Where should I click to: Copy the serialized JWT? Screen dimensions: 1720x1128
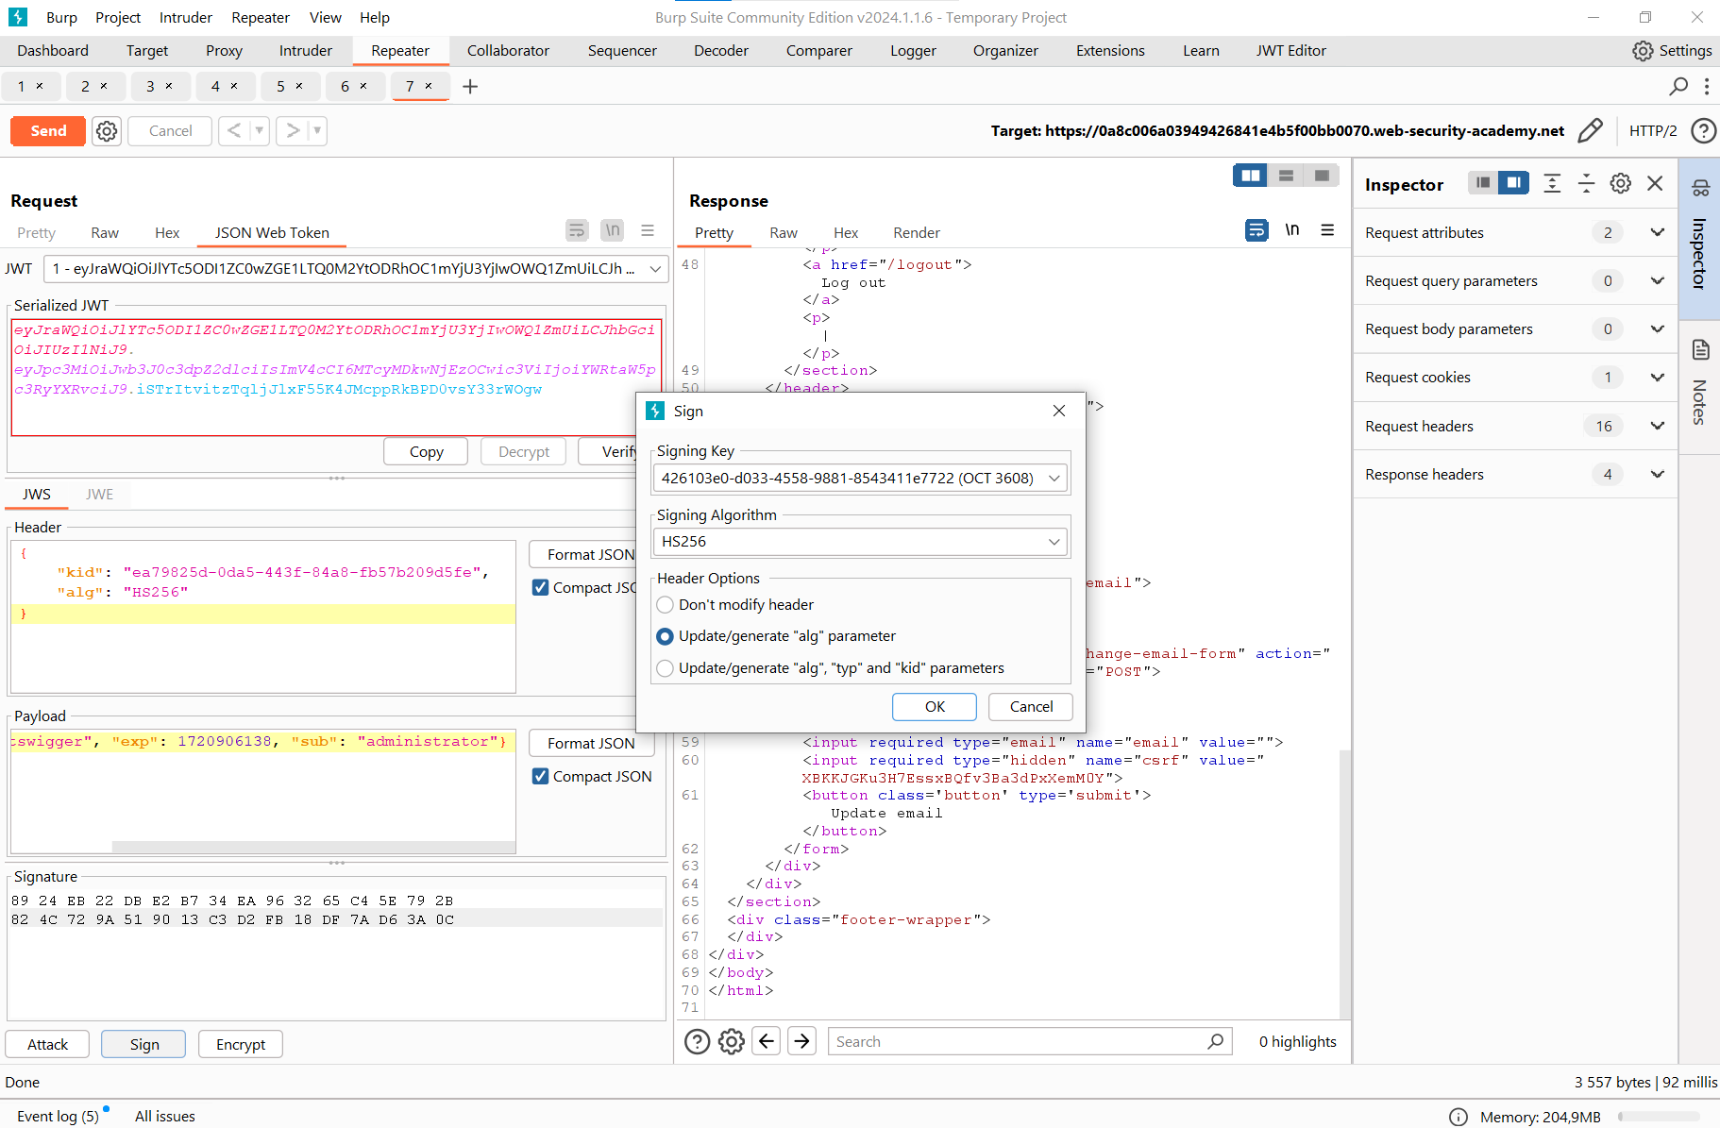coord(426,452)
